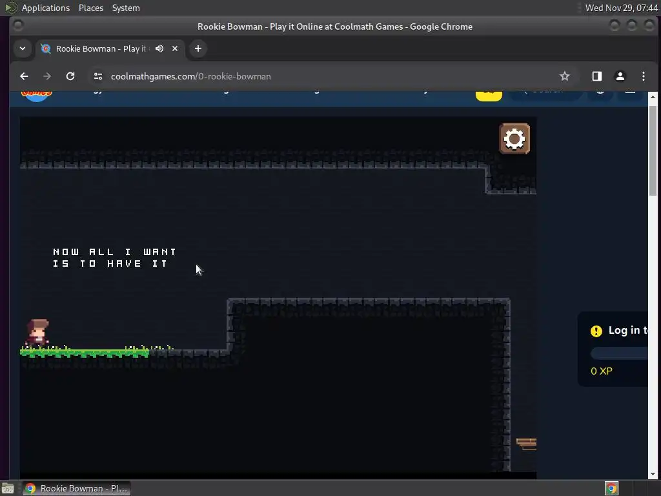Click the Rookie Bowman taskbar window button
This screenshot has height=496, width=661.
77,488
